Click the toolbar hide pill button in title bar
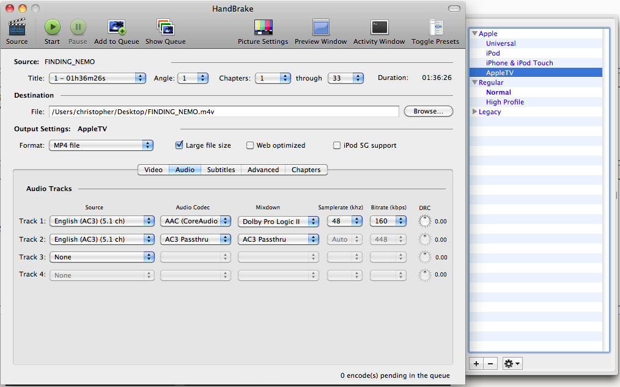Viewport: 620px width, 387px height. (454, 9)
